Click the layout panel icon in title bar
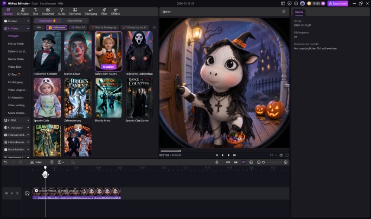Viewport: 371px width, 219px height. coord(283,3)
